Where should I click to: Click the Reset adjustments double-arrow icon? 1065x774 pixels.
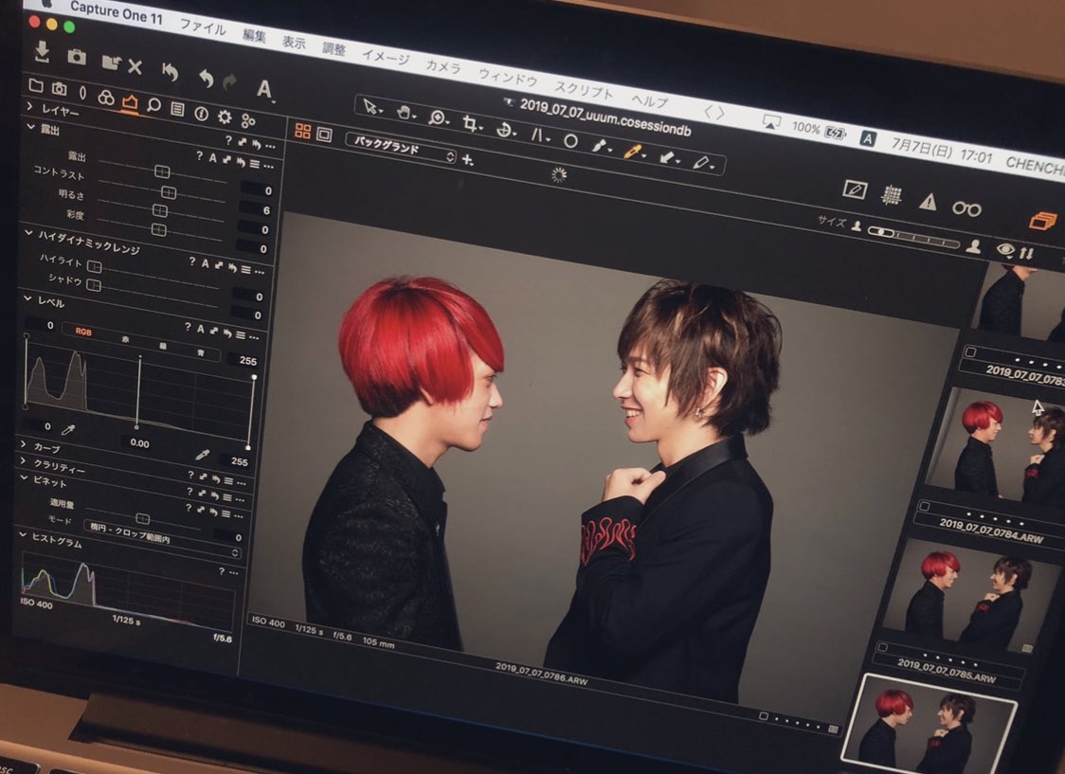tap(170, 71)
